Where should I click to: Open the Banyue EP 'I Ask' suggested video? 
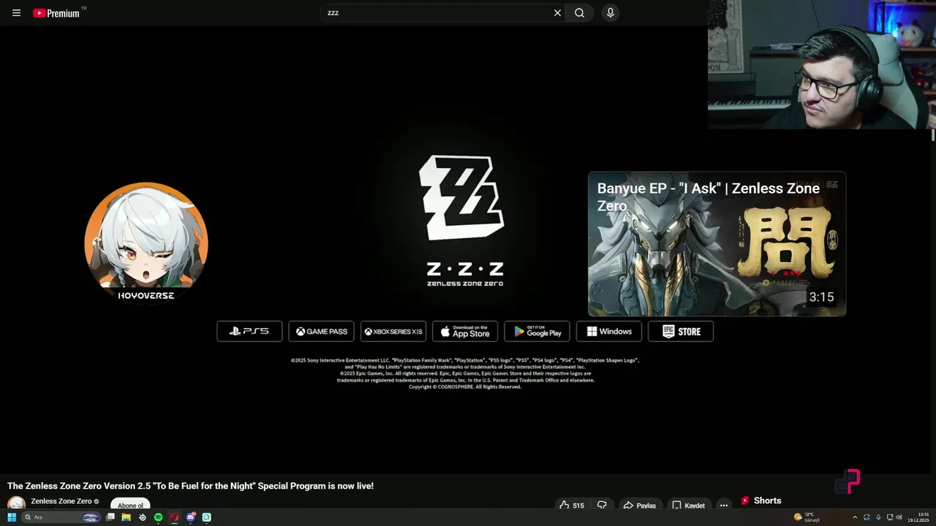717,244
